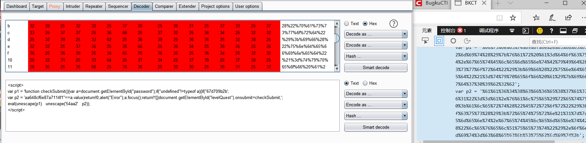Image resolution: width=586 pixels, height=143 pixels.
Task: Switch to the BugkuCTI browser tab
Action: [x=432, y=3]
